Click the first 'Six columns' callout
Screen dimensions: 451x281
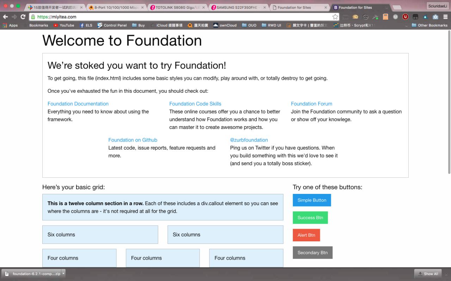pyautogui.click(x=100, y=235)
